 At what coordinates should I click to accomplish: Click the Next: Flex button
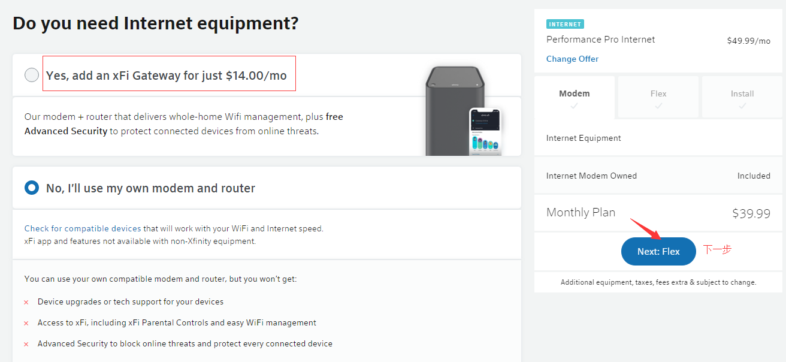pos(658,252)
